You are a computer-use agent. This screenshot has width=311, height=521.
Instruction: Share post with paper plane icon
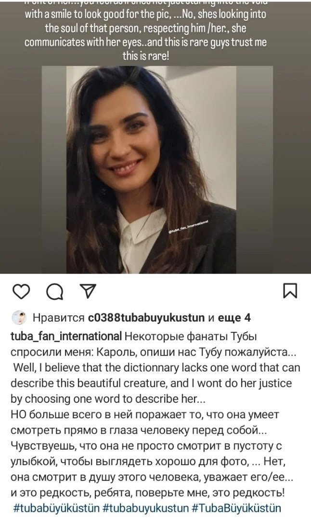88,291
